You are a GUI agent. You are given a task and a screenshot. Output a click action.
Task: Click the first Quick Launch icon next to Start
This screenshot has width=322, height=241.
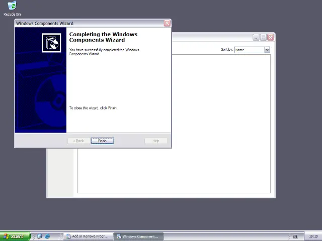39,236
